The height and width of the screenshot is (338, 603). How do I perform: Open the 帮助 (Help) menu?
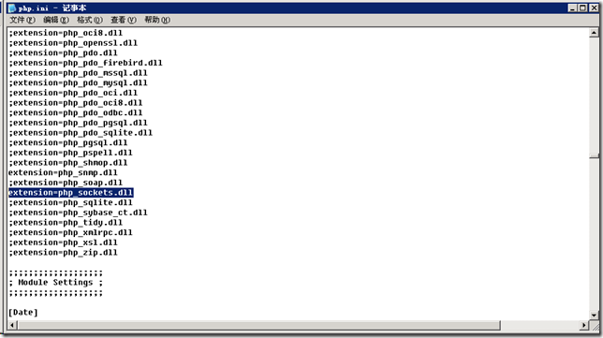click(x=157, y=20)
